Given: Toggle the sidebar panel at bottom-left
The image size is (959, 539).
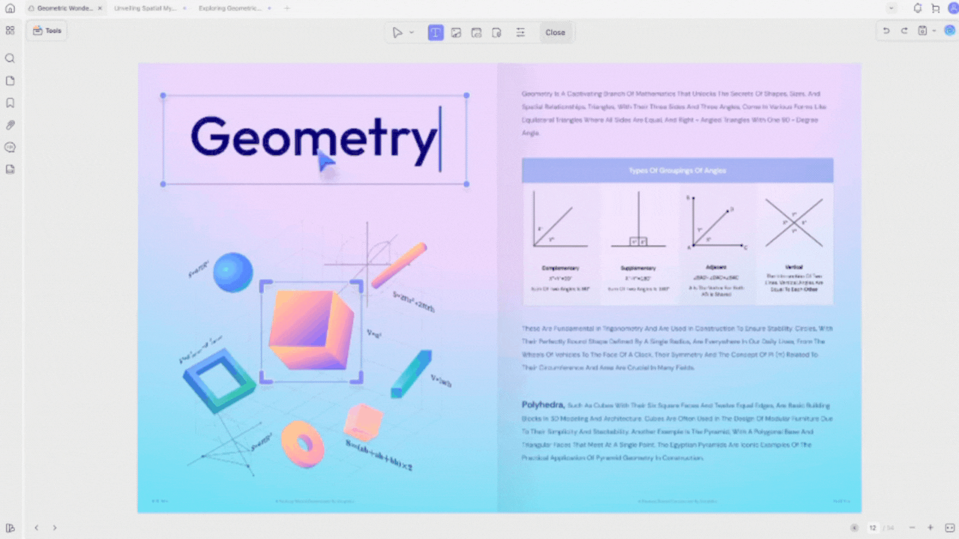Looking at the screenshot, I should click(x=10, y=528).
